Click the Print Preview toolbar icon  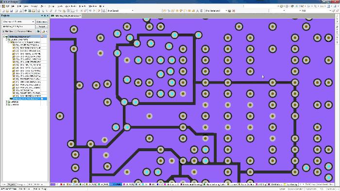[x=20, y=11]
